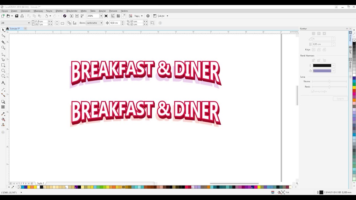356x200 pixels.
Task: Click the Print icon
Action: [x=22, y=16]
